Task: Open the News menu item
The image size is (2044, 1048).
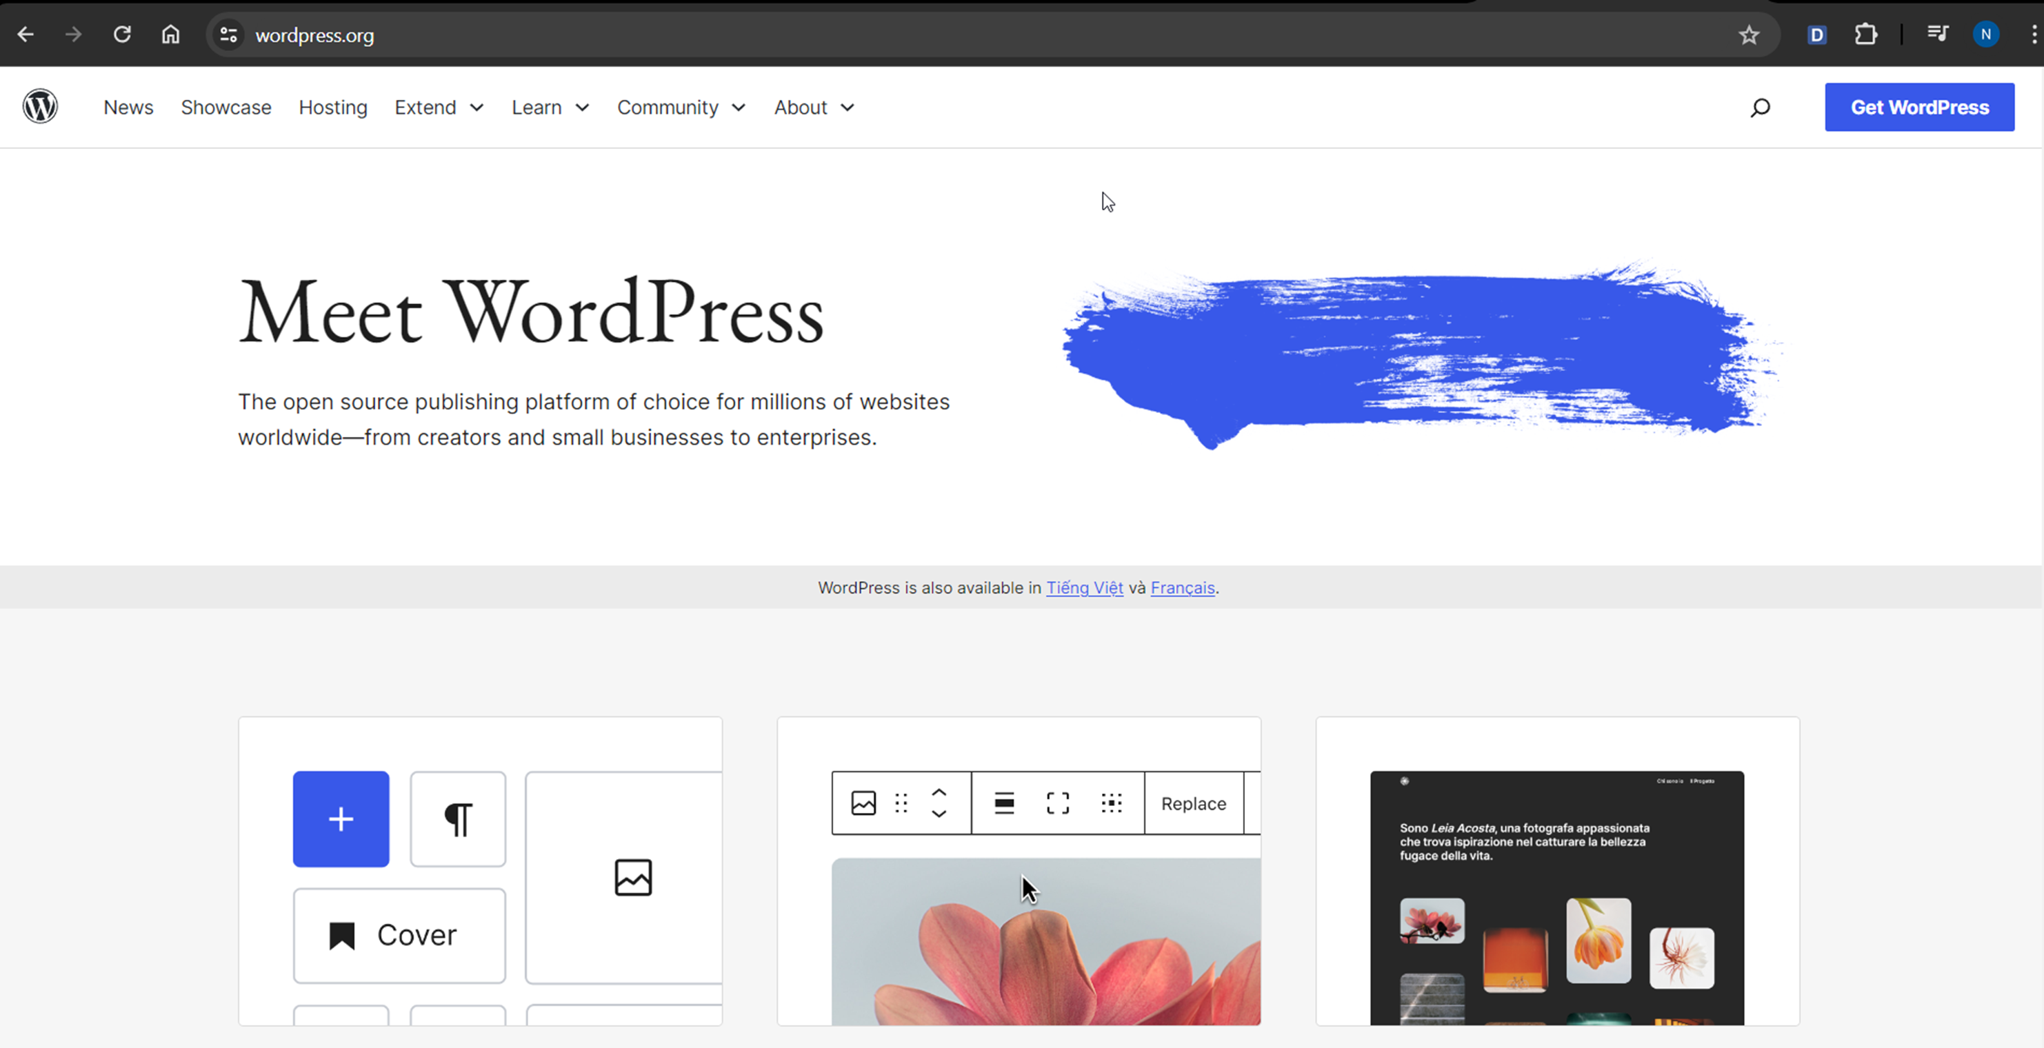Action: point(128,107)
